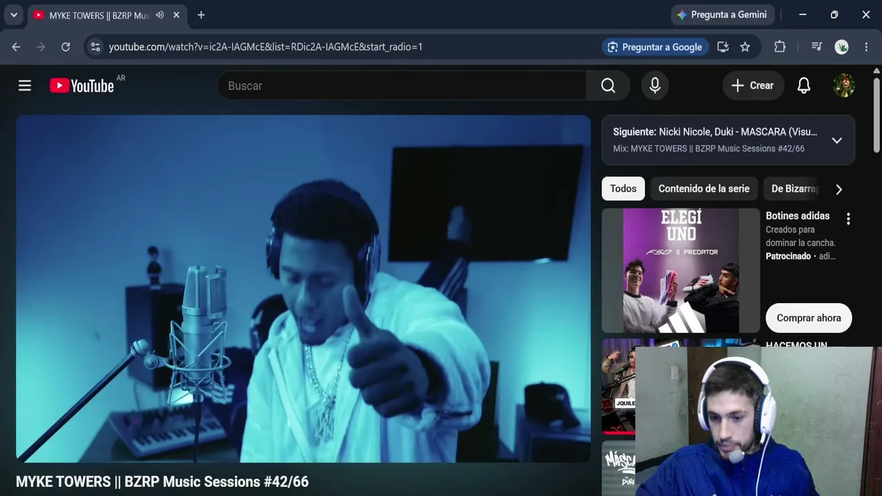882x496 pixels.
Task: Open the Chrome profile avatar
Action: click(x=841, y=47)
